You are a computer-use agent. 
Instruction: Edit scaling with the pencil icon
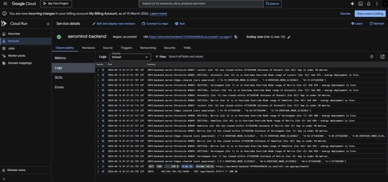(289, 37)
